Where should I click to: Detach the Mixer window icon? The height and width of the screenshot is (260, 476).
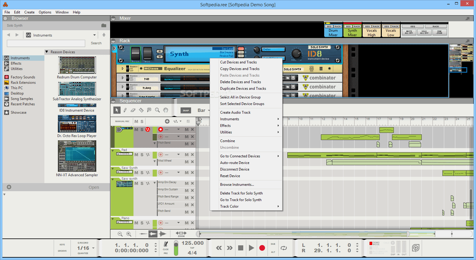(x=467, y=18)
